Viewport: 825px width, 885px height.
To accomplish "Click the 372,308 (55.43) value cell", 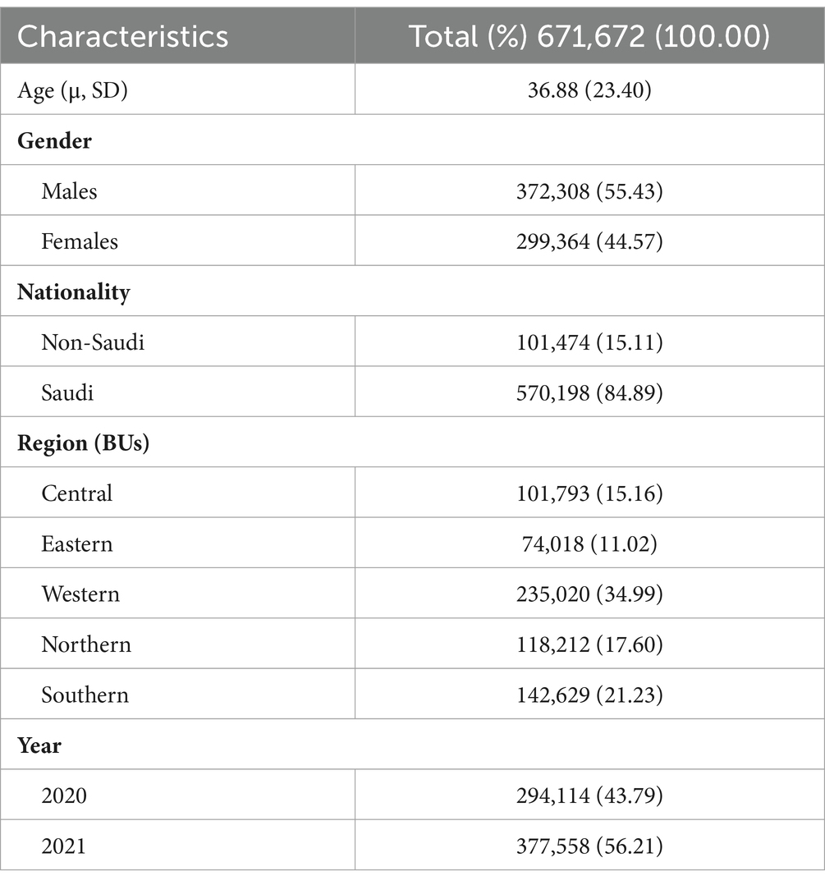I will (589, 190).
